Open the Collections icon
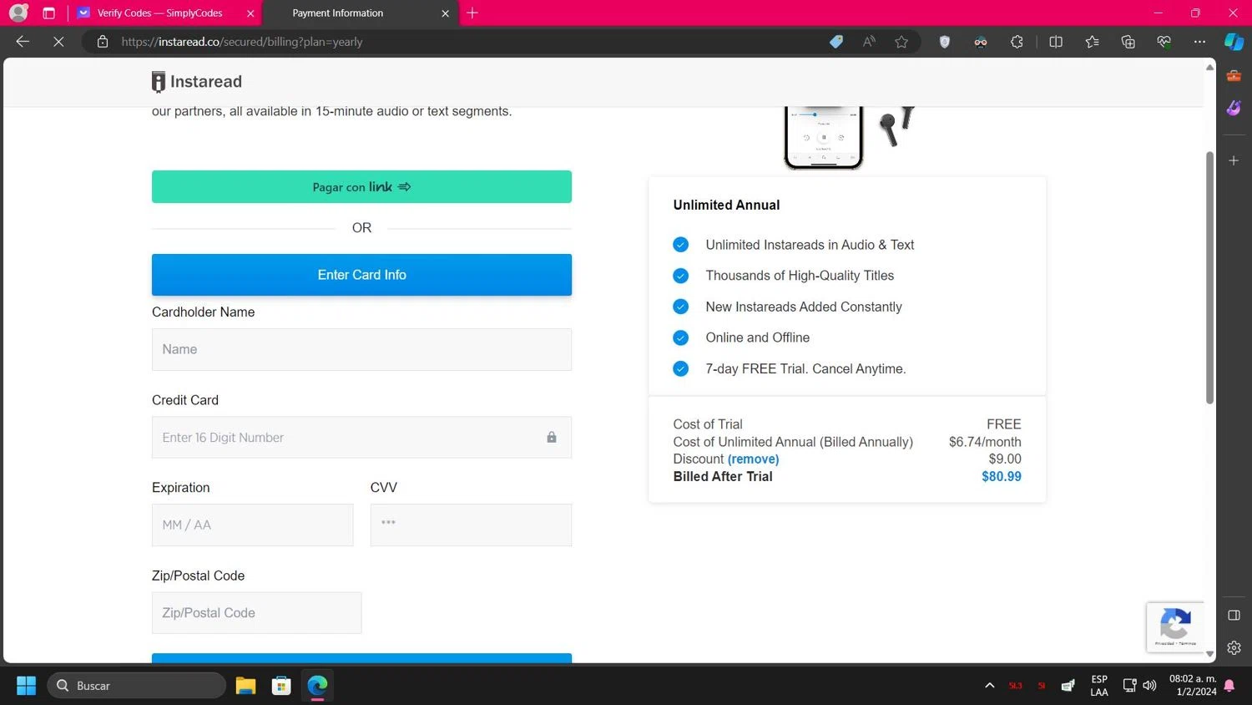 pos(1128,42)
